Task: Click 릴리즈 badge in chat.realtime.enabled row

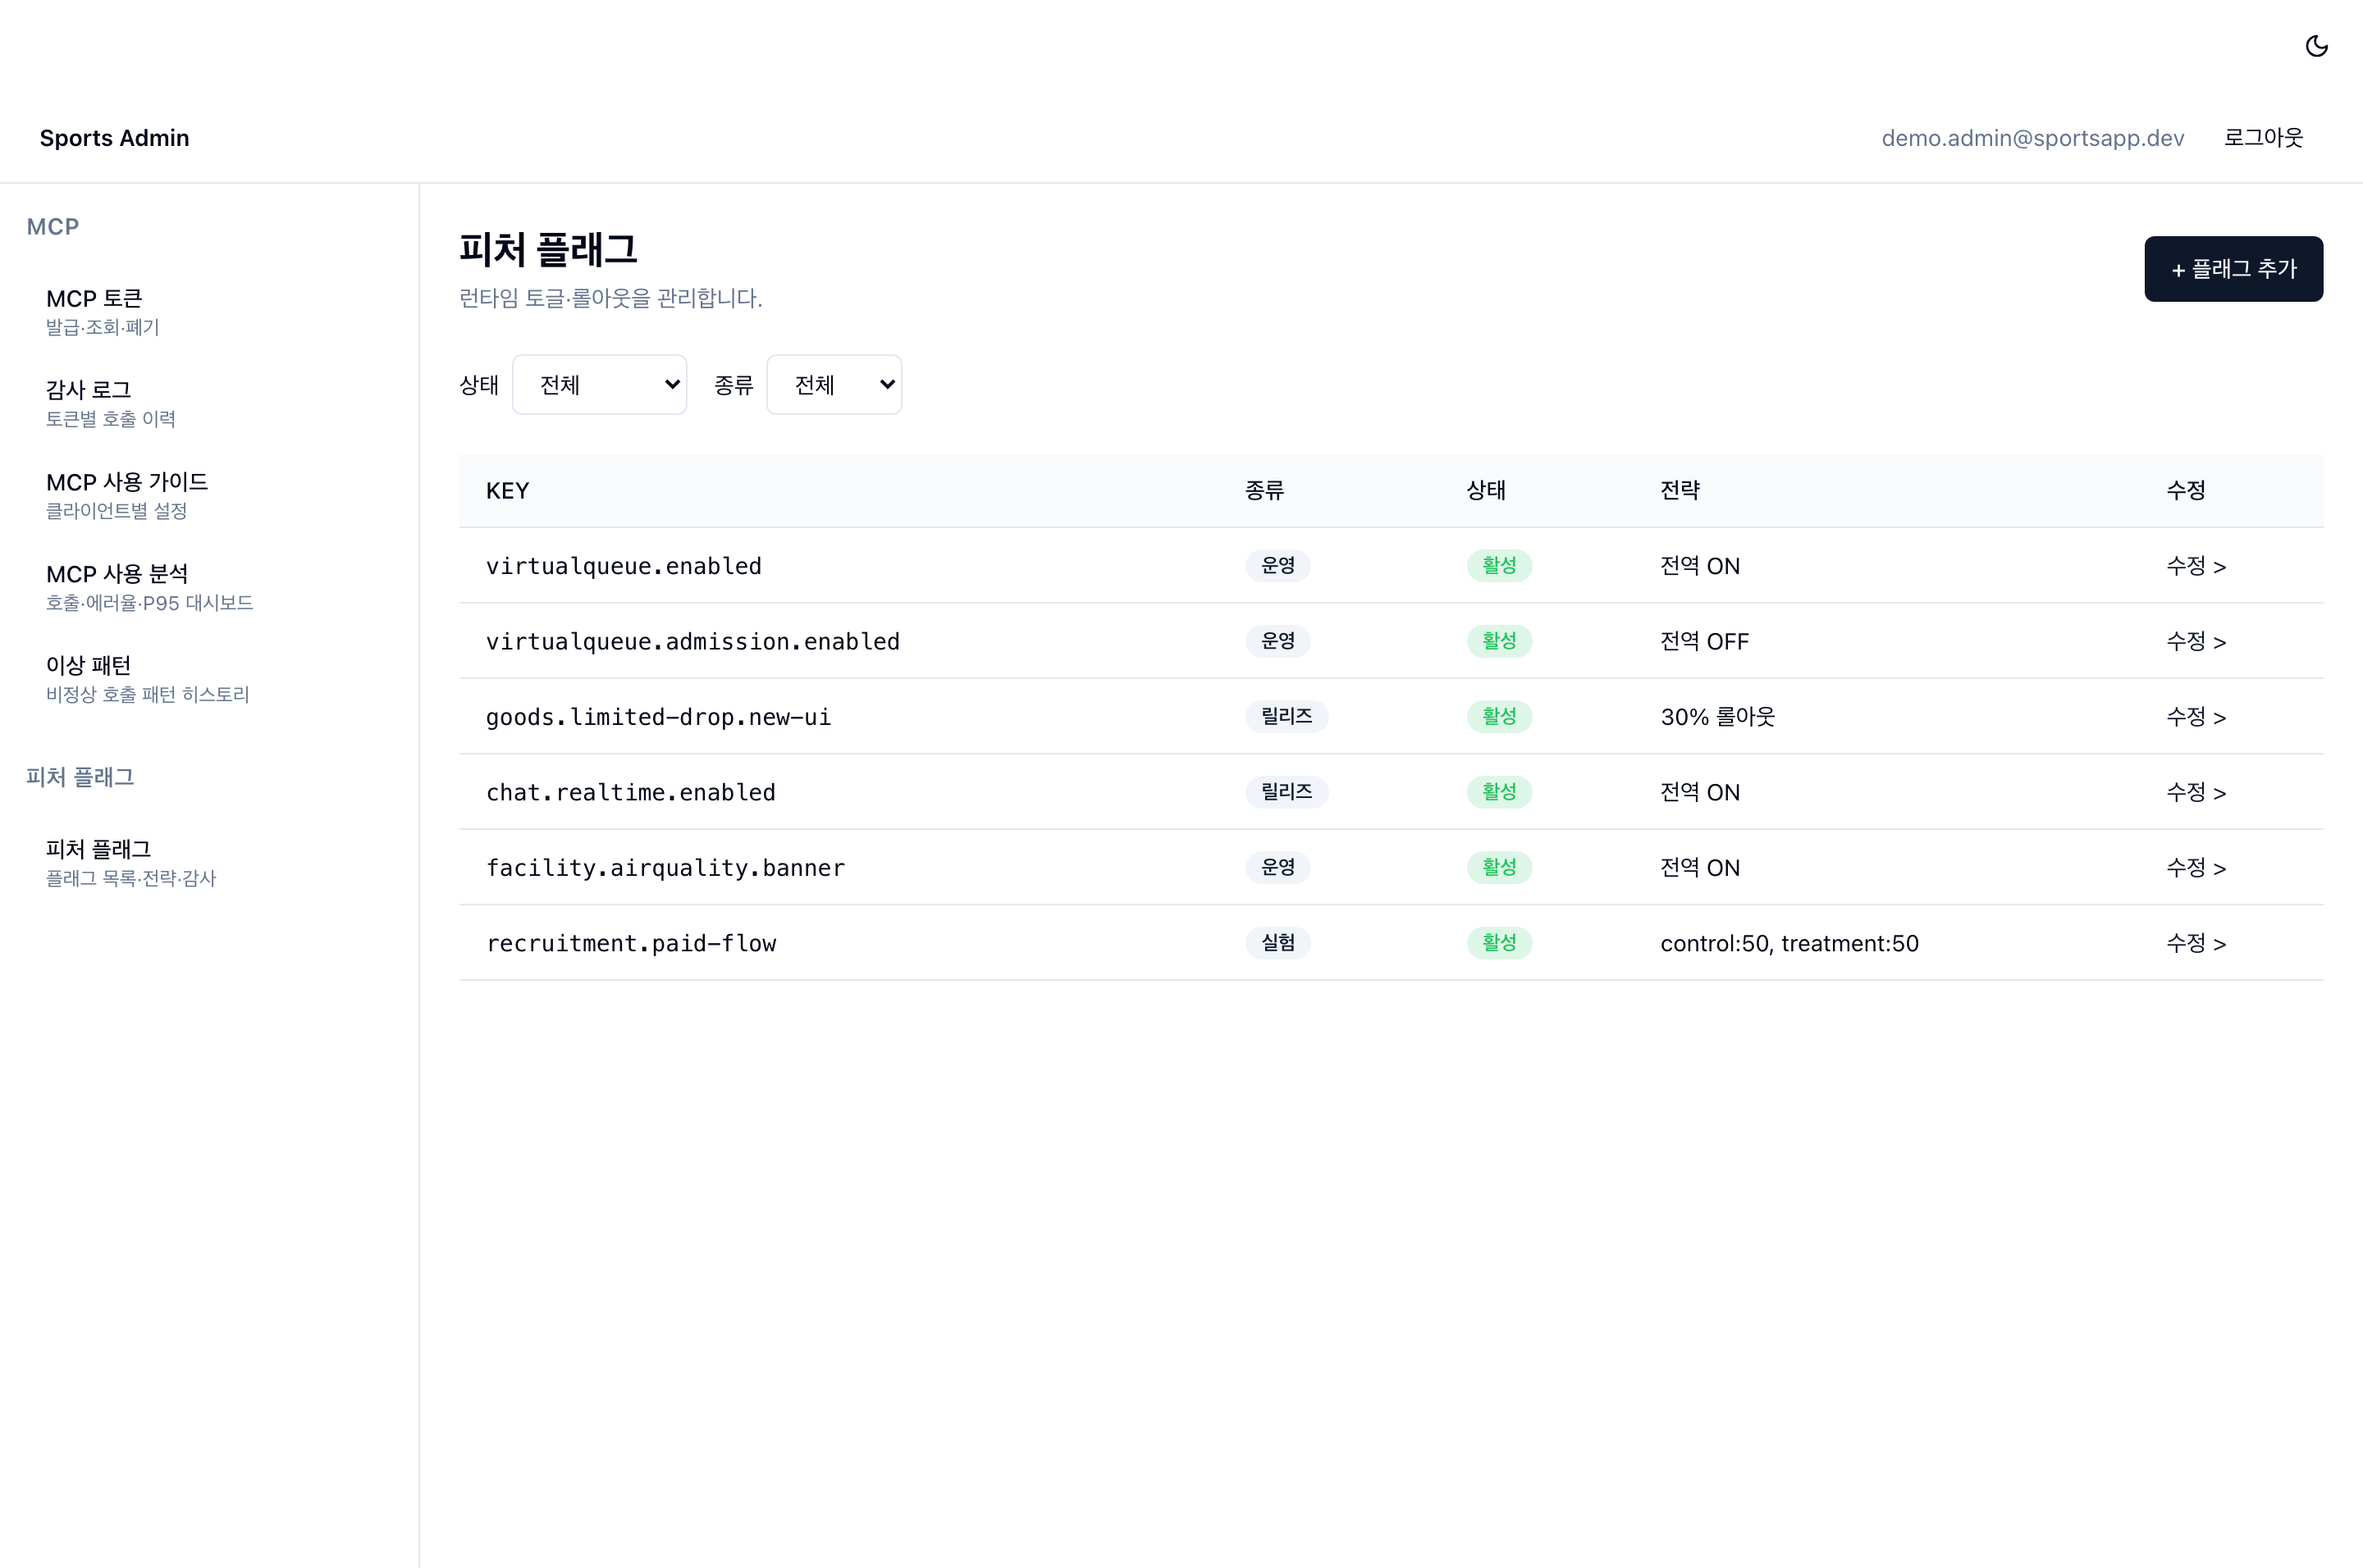Action: 1287,792
